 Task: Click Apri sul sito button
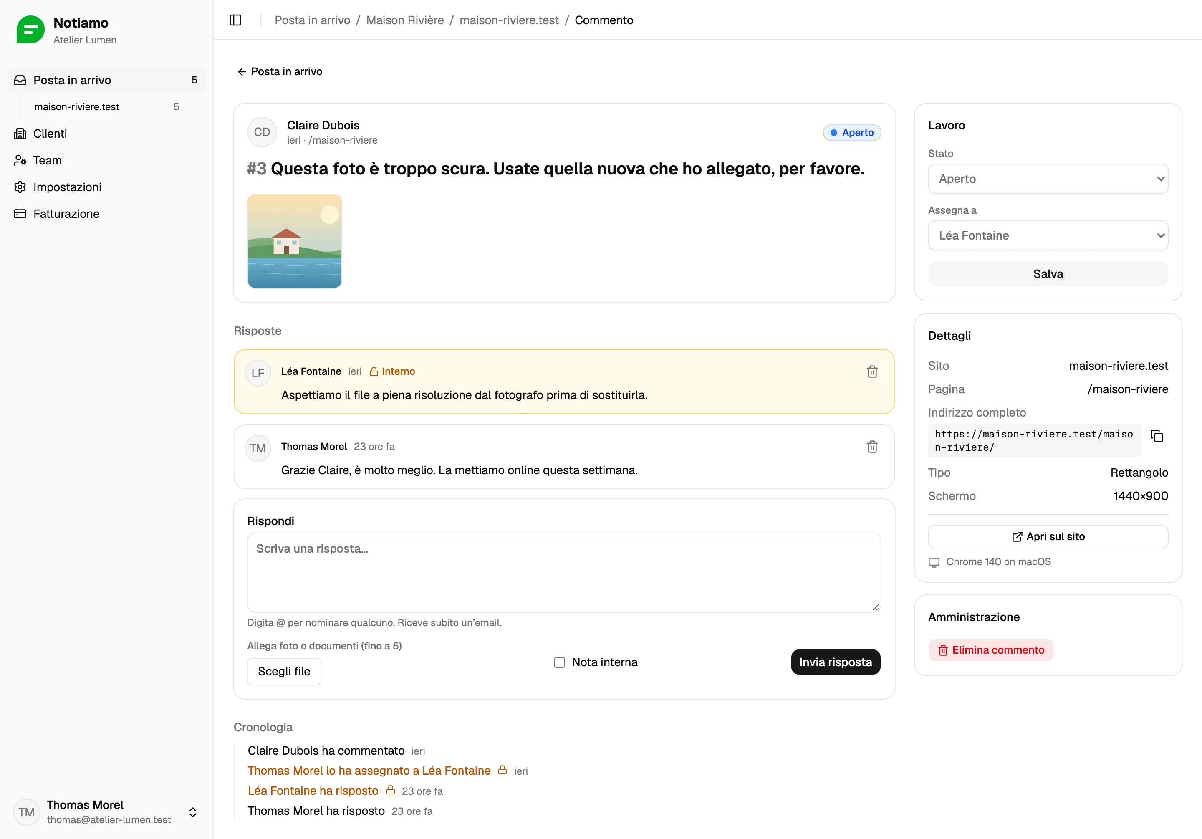point(1048,536)
